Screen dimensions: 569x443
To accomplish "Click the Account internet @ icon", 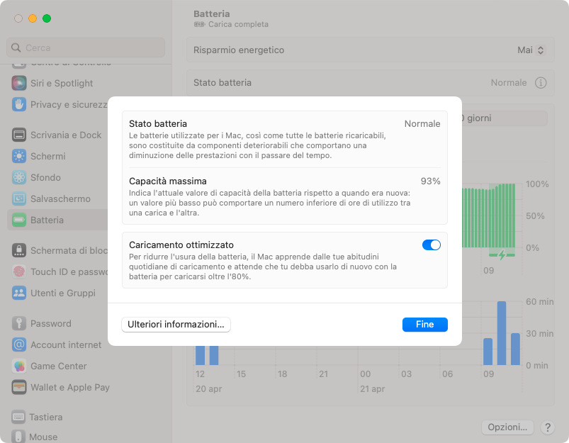I will click(x=19, y=344).
